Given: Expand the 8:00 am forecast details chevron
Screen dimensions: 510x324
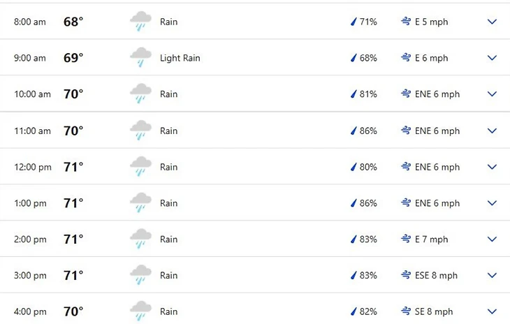Looking at the screenshot, I should (492, 22).
